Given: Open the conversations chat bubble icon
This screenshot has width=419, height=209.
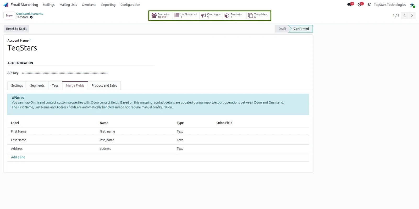Looking at the screenshot, I should 350,5.
